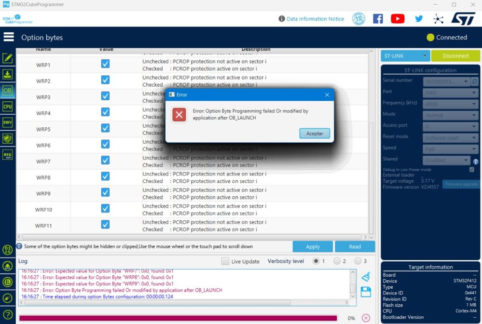Screen dimensions: 482x324
Task: Click the 10 years anniversary badge icon
Action: point(358,19)
